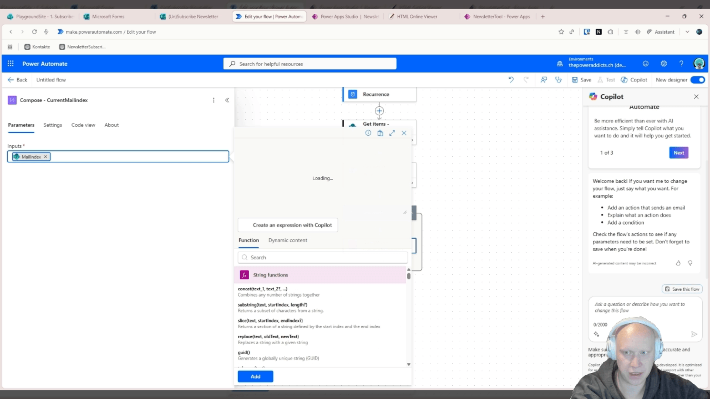Click the clipboard paste icon in expression editor

pyautogui.click(x=380, y=133)
